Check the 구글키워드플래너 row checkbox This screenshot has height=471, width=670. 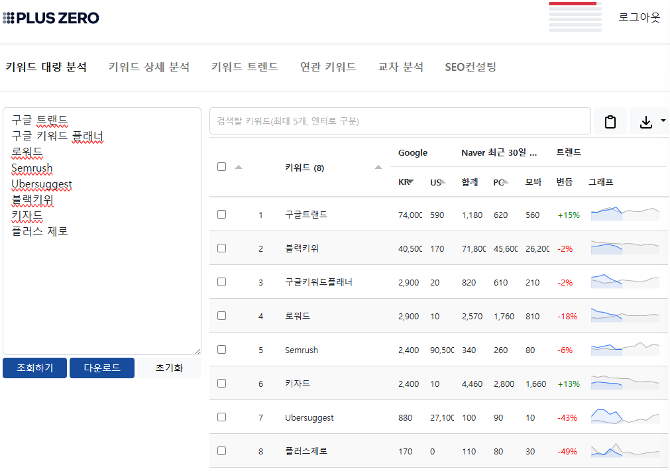click(221, 282)
